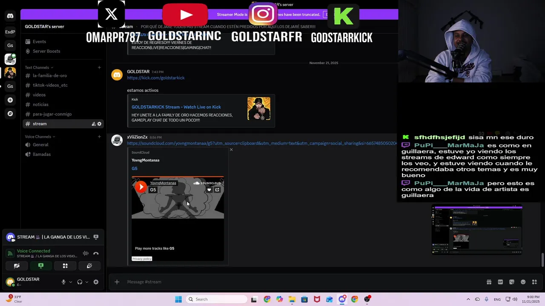Open the soundcloud.com link from xViiZionZx

tap(262, 143)
